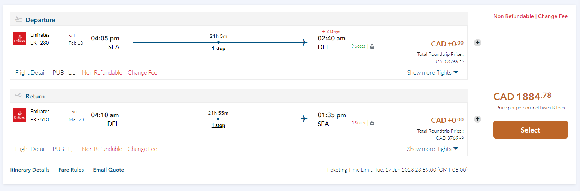Click the plus icon beside return flight

[x=477, y=119]
